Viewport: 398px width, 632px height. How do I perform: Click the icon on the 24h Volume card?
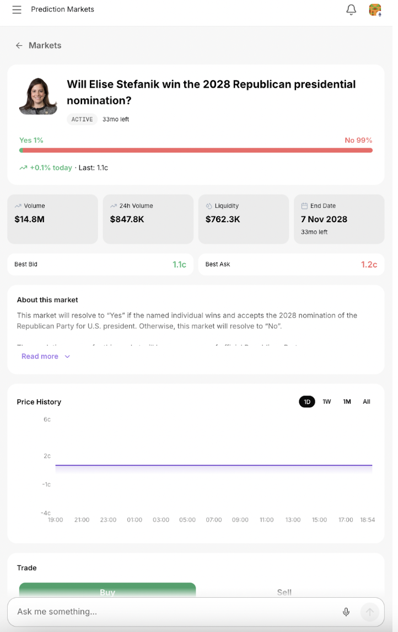click(115, 206)
